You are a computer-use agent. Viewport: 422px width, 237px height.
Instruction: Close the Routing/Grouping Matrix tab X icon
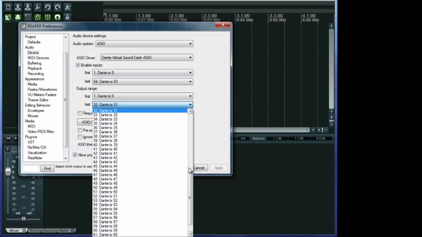tap(73, 231)
